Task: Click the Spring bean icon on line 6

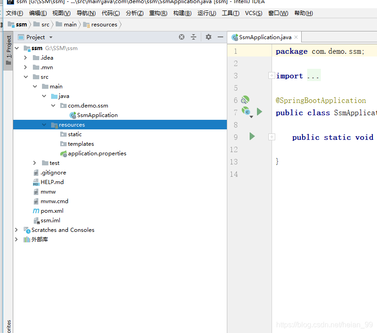Action: (245, 100)
